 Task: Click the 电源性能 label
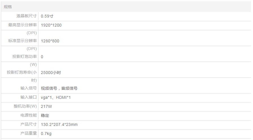pos(29,115)
